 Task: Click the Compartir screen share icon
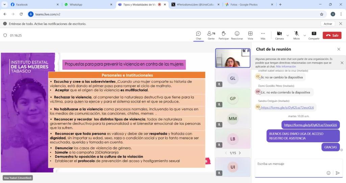pyautogui.click(x=314, y=34)
